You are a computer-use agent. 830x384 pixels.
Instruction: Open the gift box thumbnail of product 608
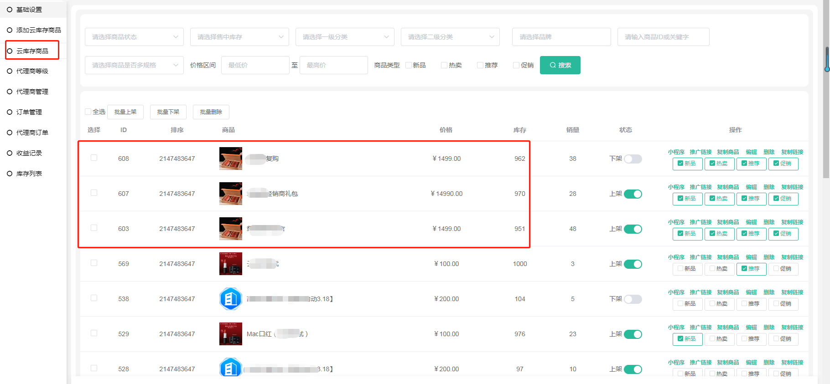point(231,159)
